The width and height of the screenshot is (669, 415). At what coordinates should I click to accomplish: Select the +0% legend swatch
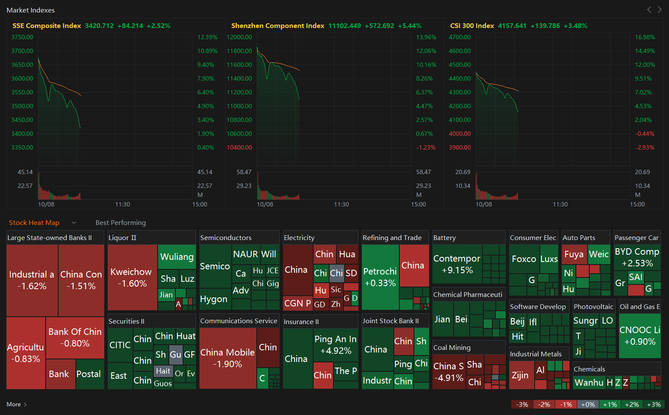tap(588, 404)
